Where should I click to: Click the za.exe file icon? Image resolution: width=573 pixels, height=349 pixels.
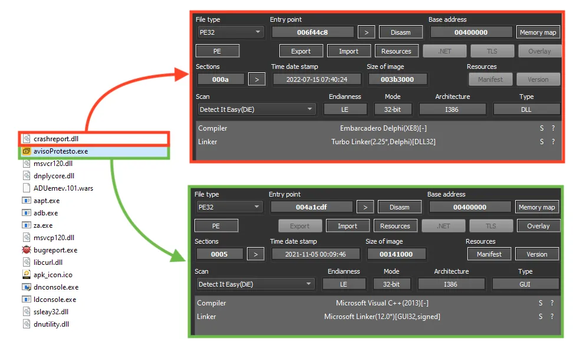(x=27, y=225)
